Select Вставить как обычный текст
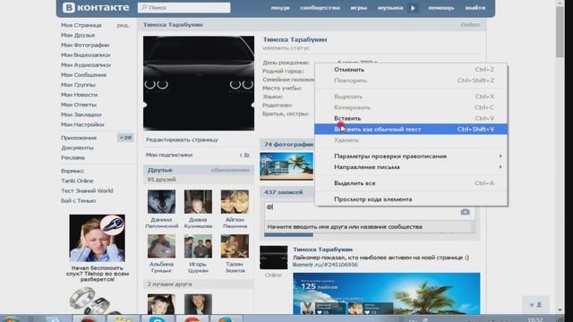Viewport: 573px width, 322px height. tap(411, 129)
